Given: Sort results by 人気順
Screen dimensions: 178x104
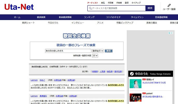Looking at the screenshot, I should (102, 71).
